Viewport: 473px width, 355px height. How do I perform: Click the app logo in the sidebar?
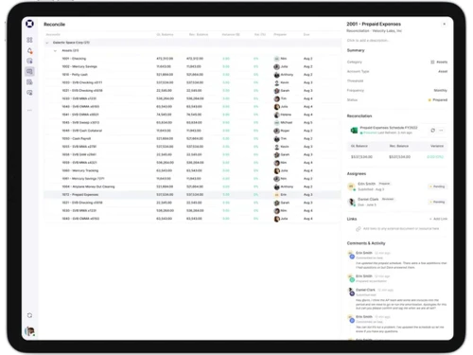(x=29, y=24)
